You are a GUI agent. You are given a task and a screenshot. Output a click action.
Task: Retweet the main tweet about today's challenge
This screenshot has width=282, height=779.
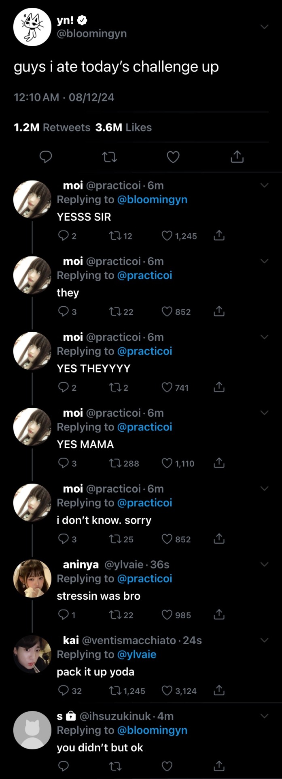click(x=110, y=157)
